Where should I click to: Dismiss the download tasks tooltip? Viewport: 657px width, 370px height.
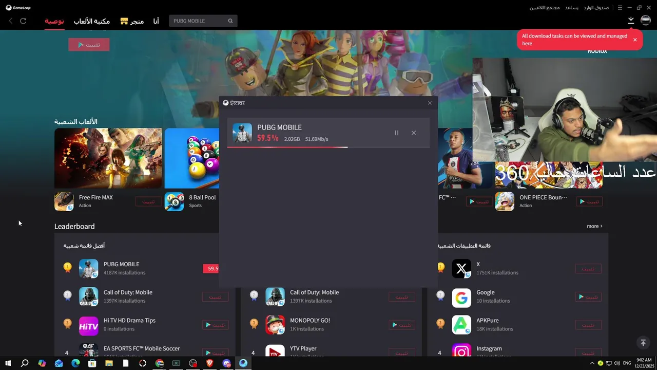635,40
